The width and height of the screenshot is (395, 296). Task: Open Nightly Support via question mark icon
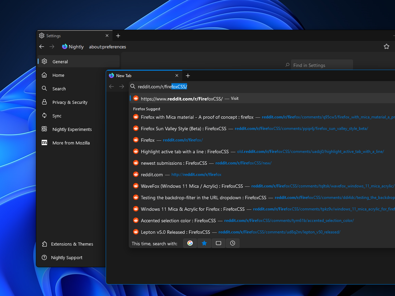pyautogui.click(x=67, y=257)
